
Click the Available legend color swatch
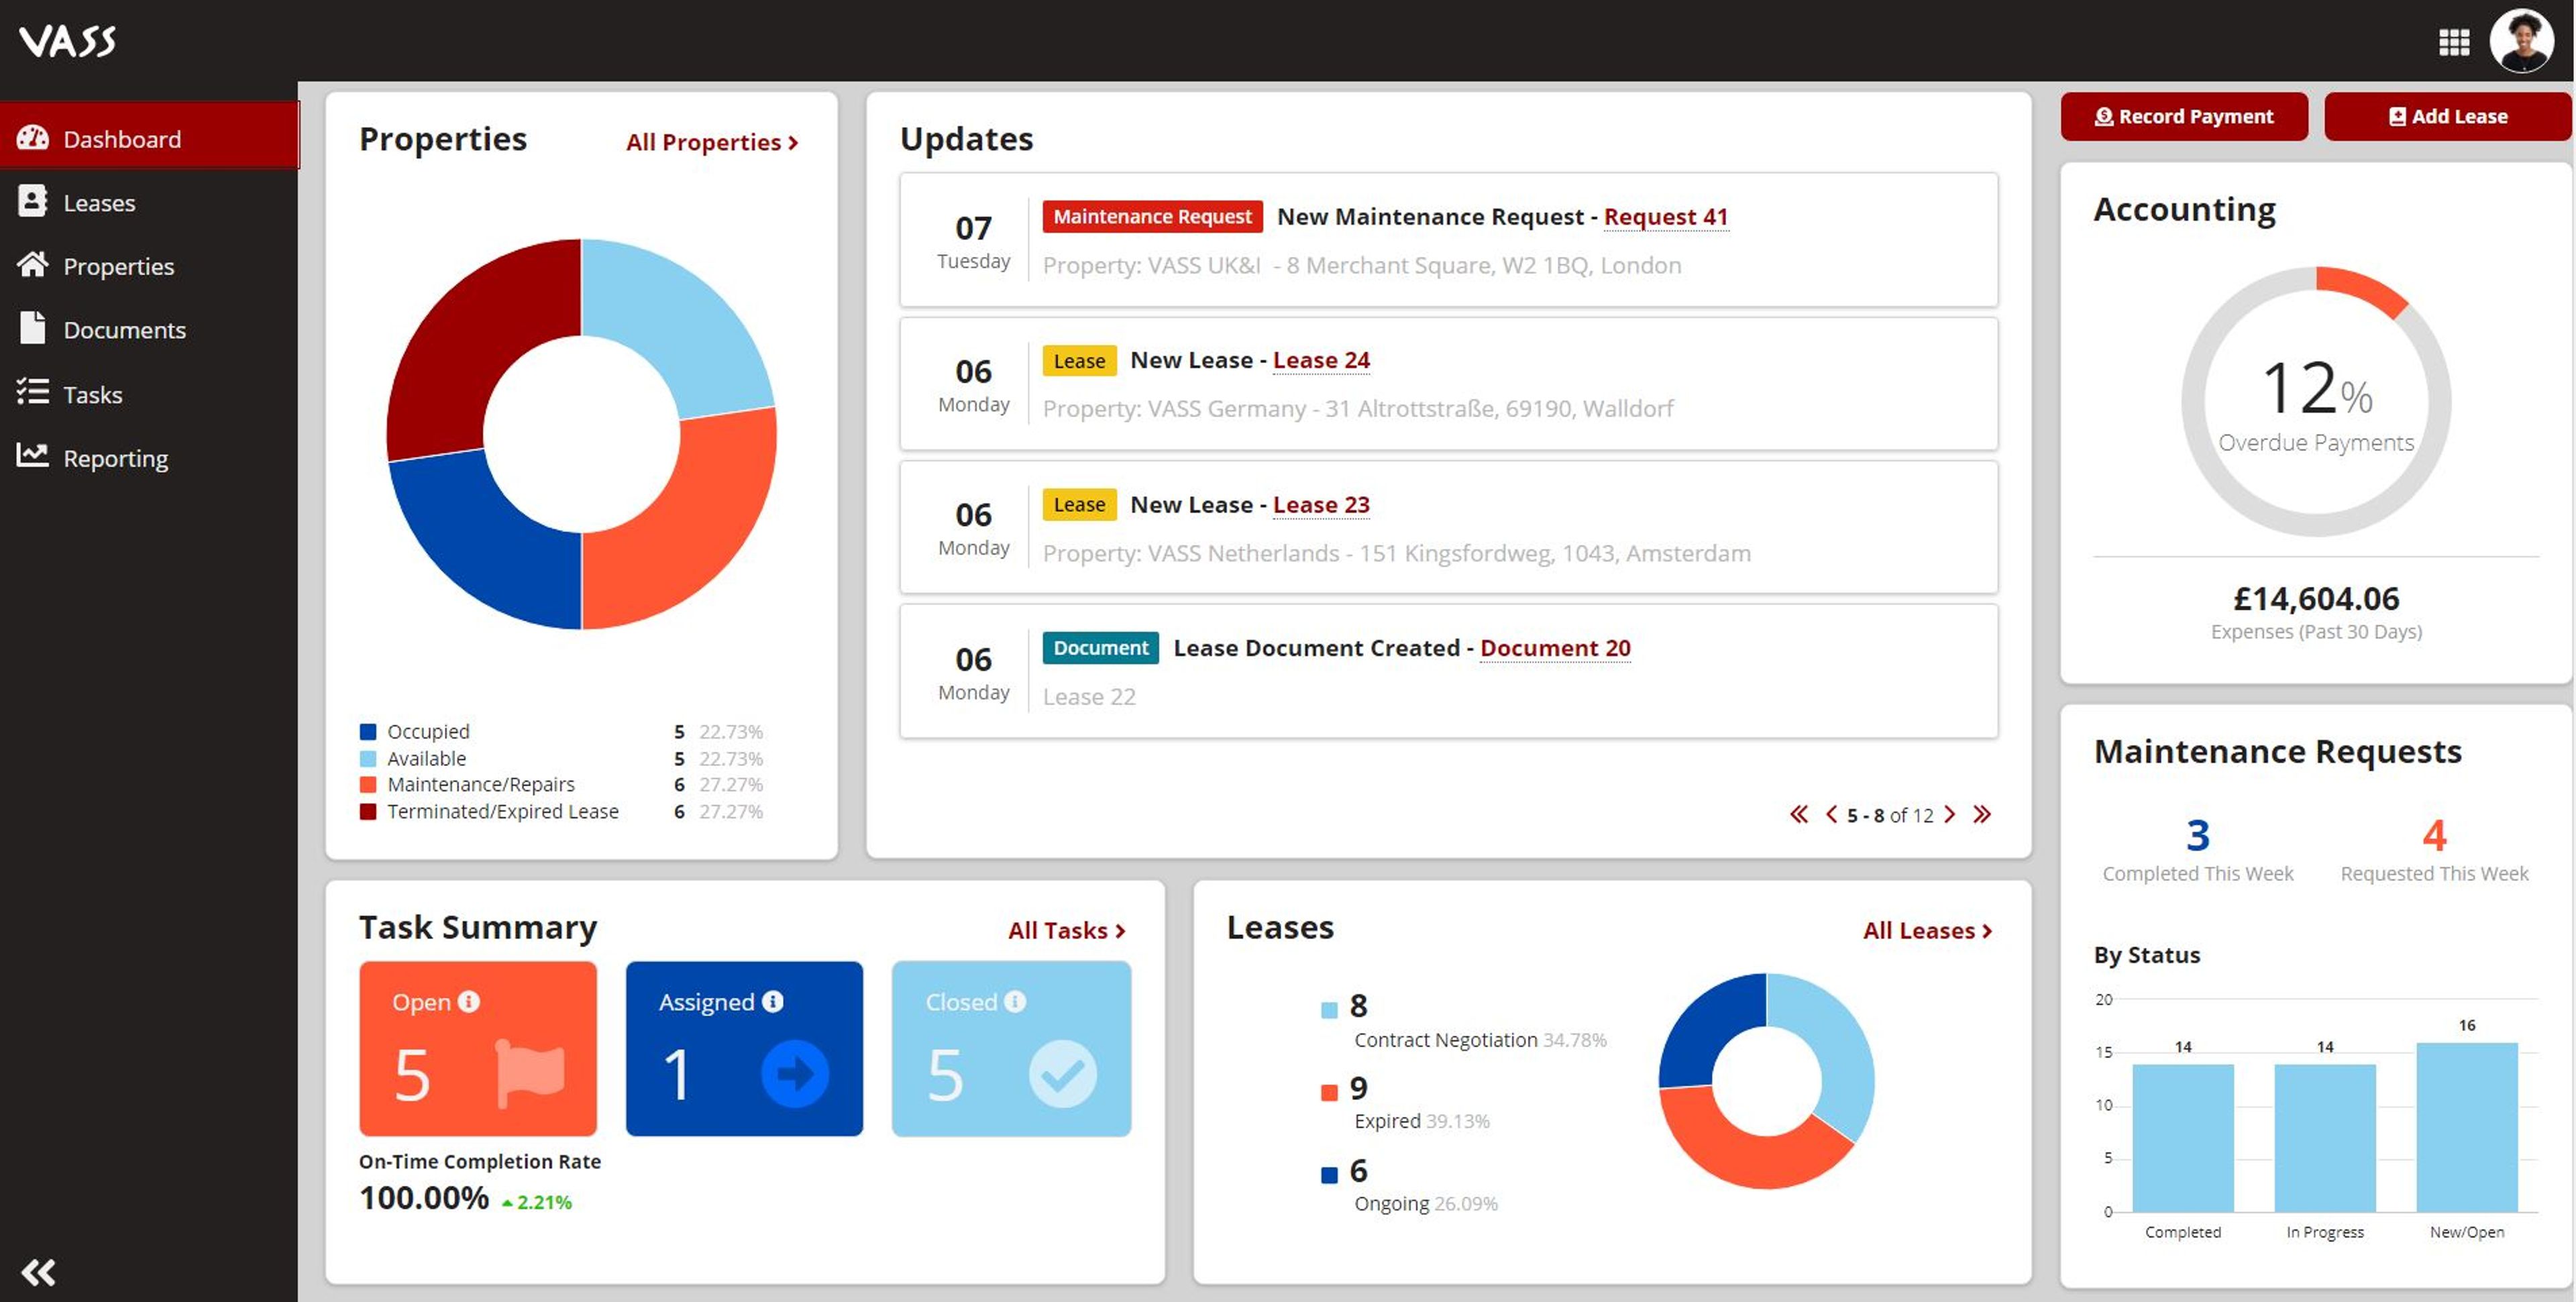point(368,758)
